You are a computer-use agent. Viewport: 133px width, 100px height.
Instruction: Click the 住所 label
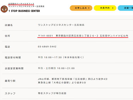7,36
